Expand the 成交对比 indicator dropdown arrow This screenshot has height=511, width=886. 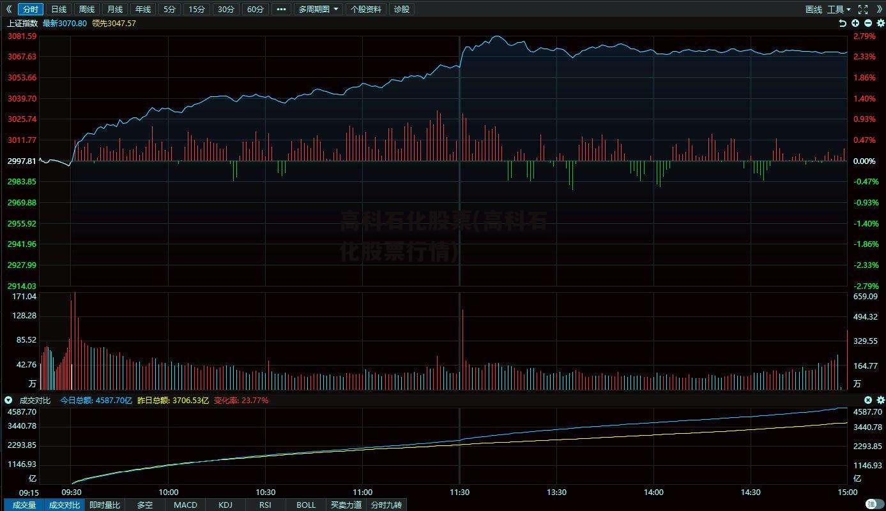(8, 400)
